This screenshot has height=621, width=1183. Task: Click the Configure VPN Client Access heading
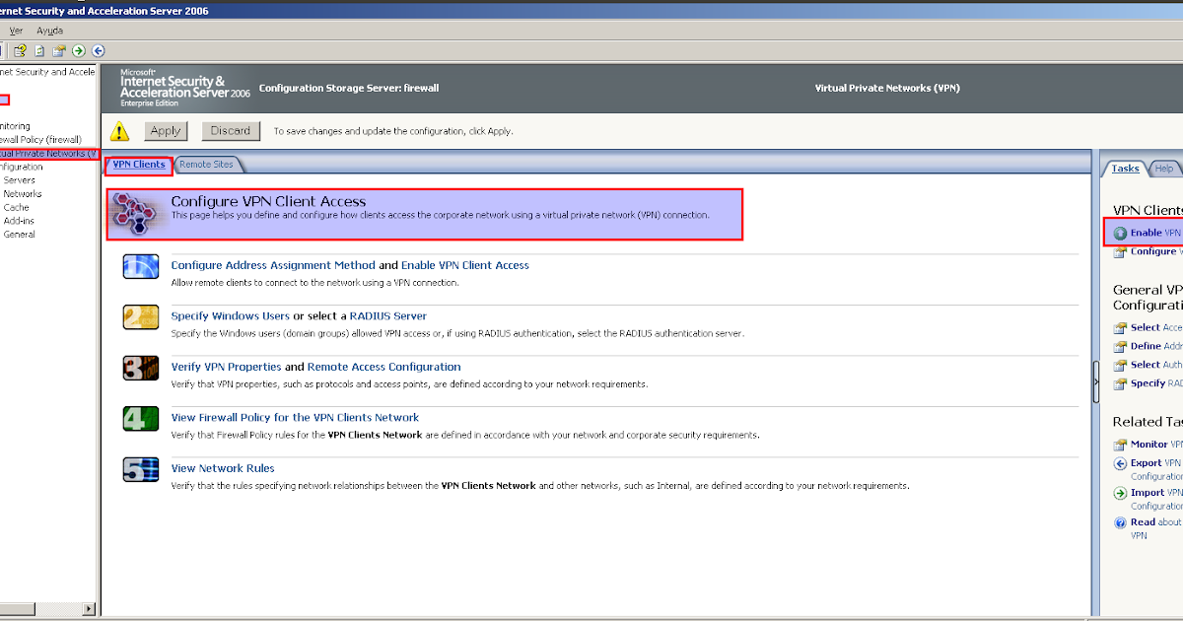[x=268, y=201]
